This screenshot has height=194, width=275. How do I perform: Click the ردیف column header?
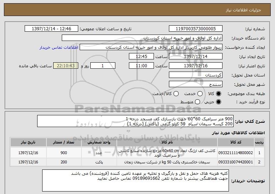[259, 142]
